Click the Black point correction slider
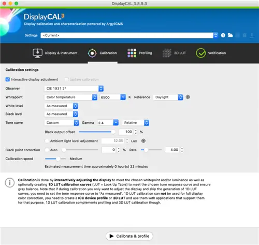The image size is (259, 245). point(80,150)
